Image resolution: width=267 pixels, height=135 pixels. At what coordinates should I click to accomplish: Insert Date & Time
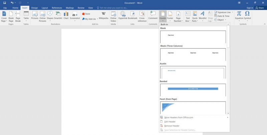click(222, 16)
